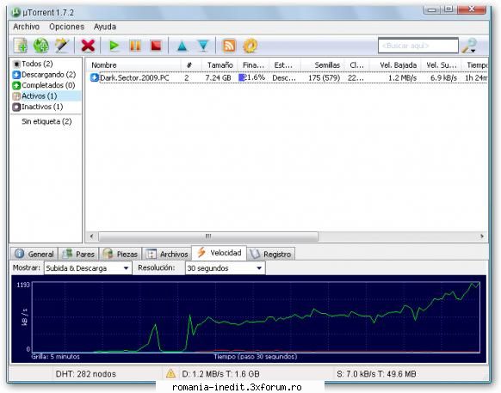Open the Opciones menu
Screen dimensions: 501x393
[x=66, y=27]
